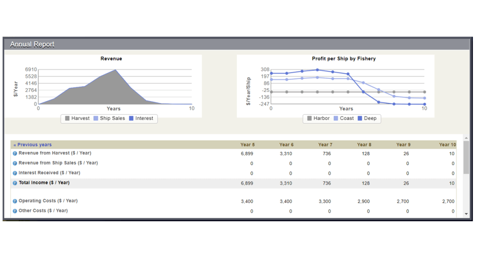480x270 pixels.
Task: Click help icon next to Total Income
Action: tap(15, 183)
